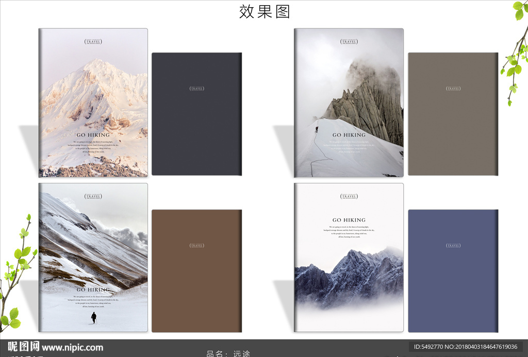
Task: Select the brown back cover
Action: point(196,271)
